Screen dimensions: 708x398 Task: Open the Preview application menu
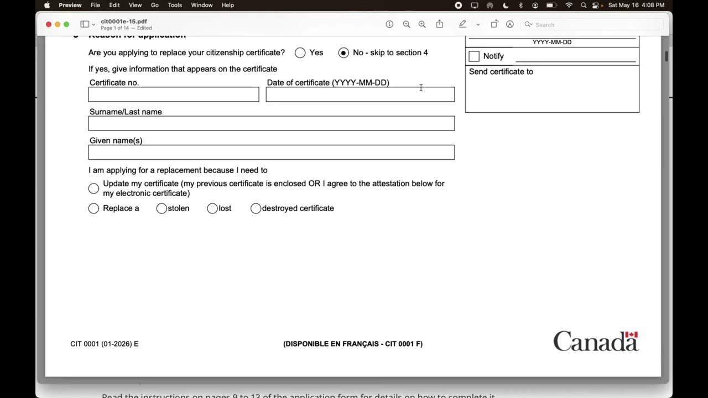(x=70, y=5)
